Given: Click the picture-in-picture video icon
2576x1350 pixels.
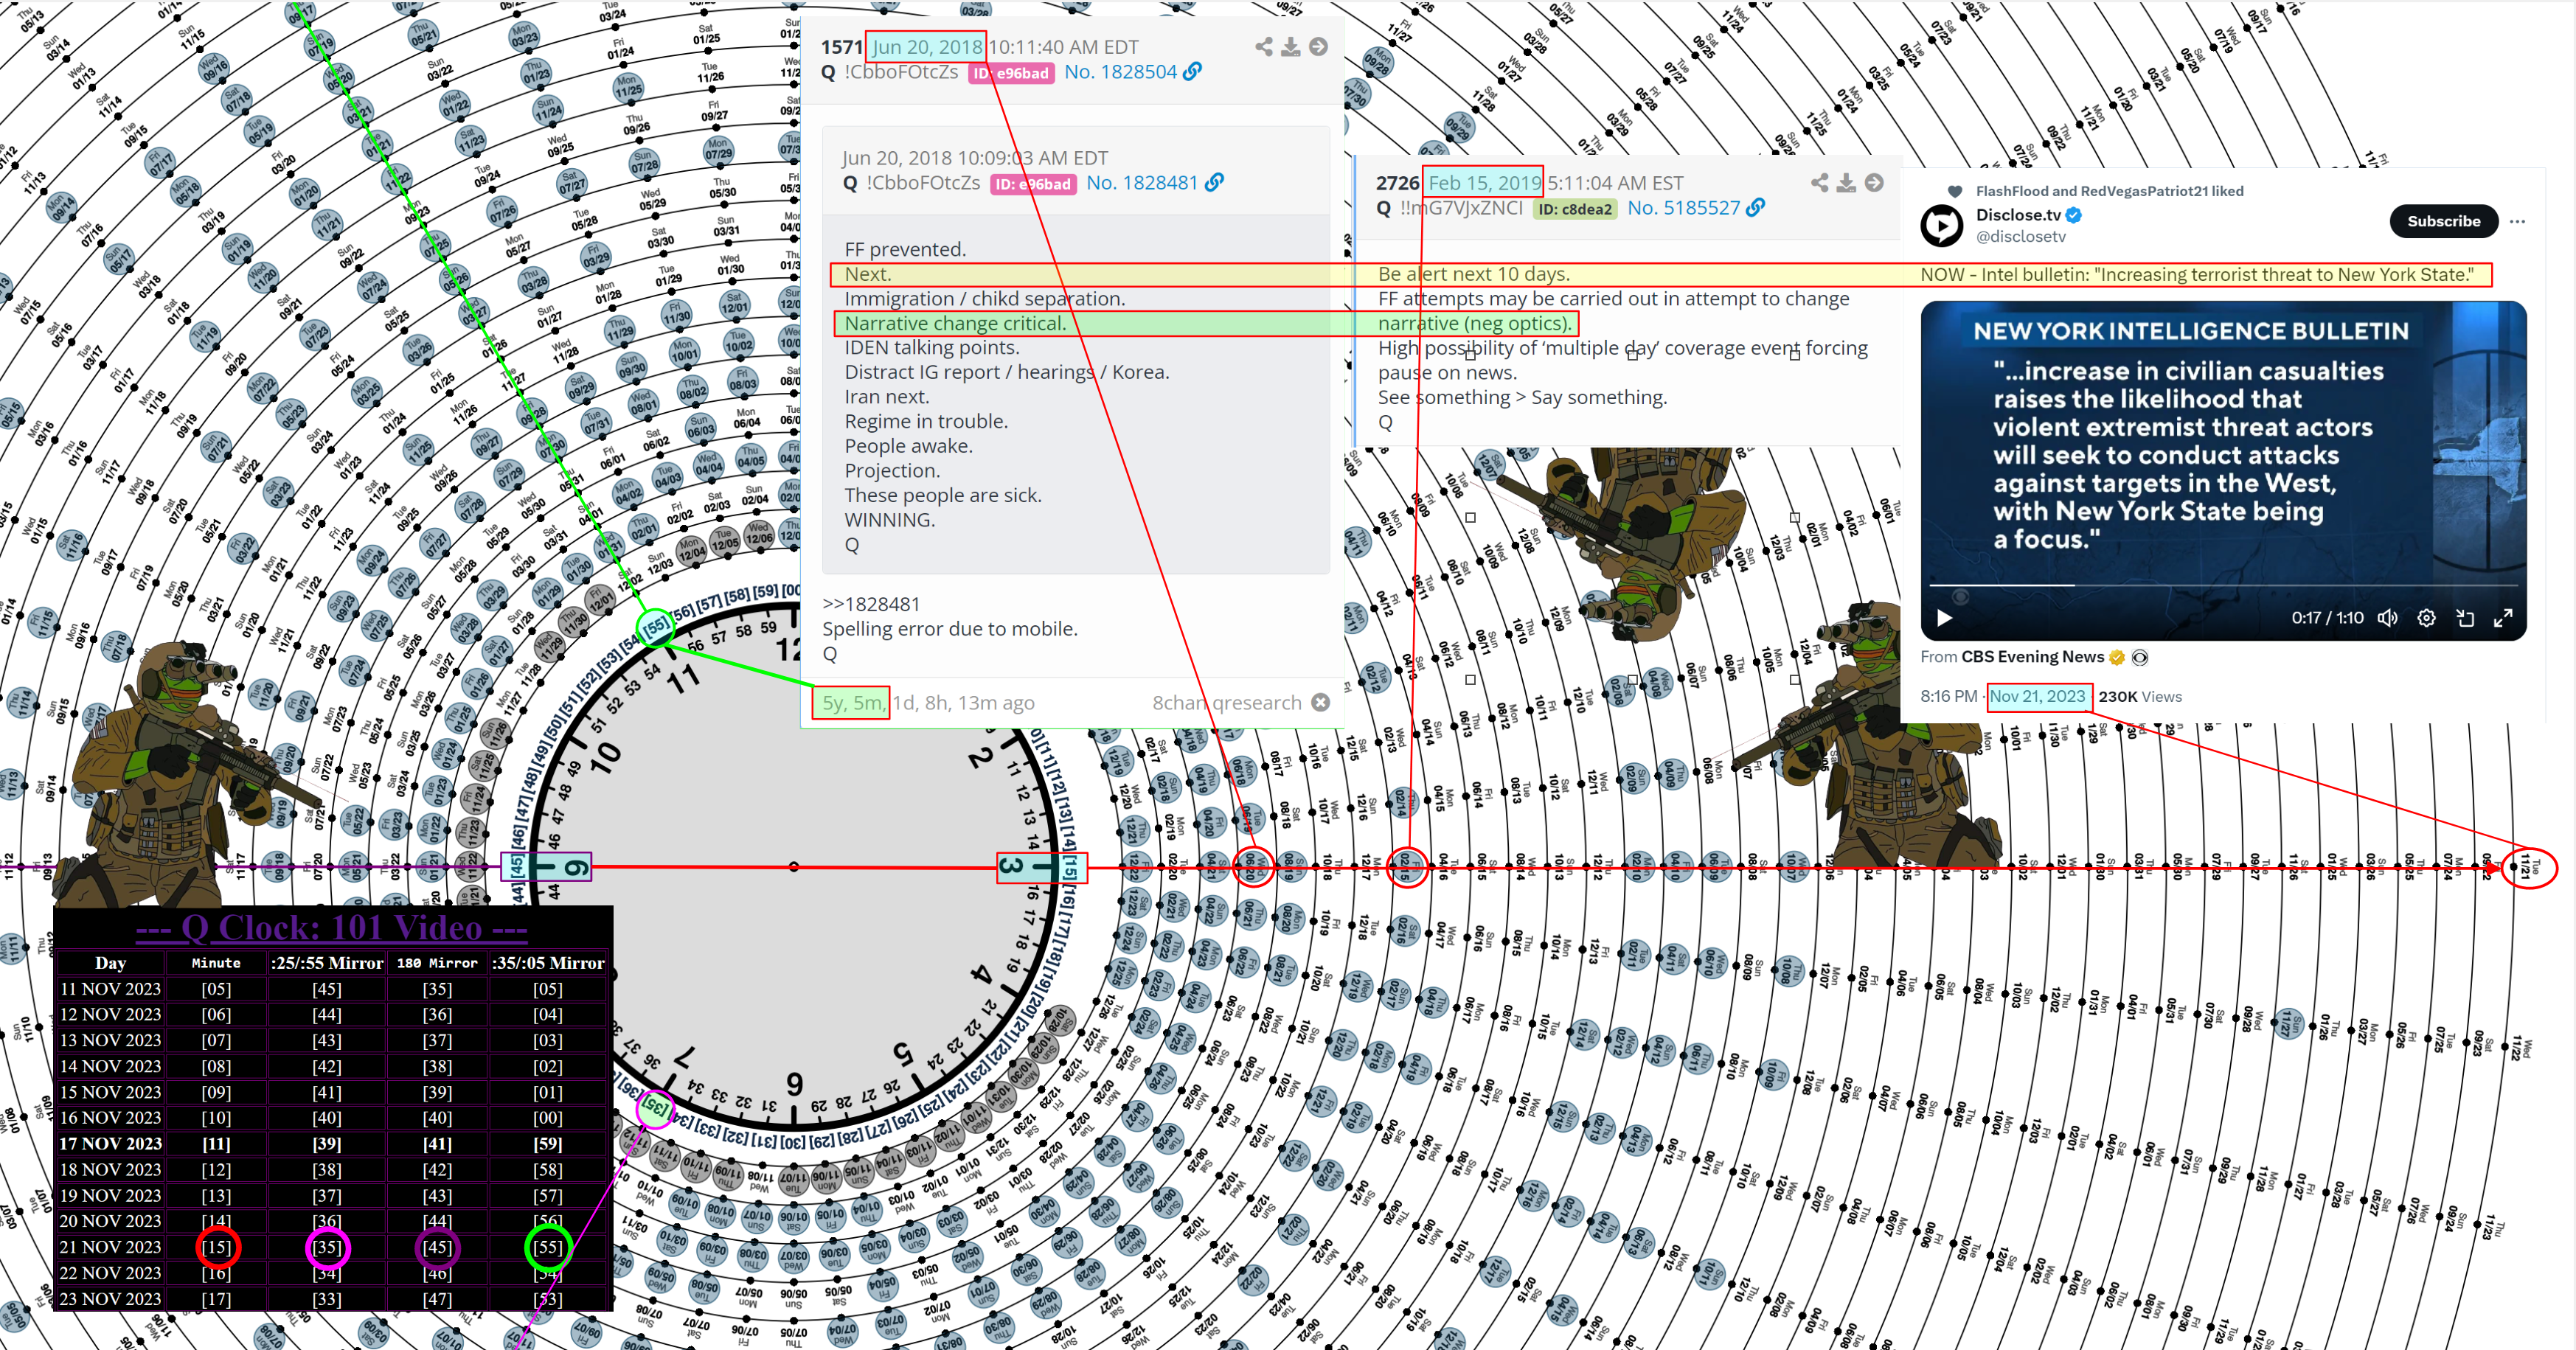Looking at the screenshot, I should (x=2465, y=618).
